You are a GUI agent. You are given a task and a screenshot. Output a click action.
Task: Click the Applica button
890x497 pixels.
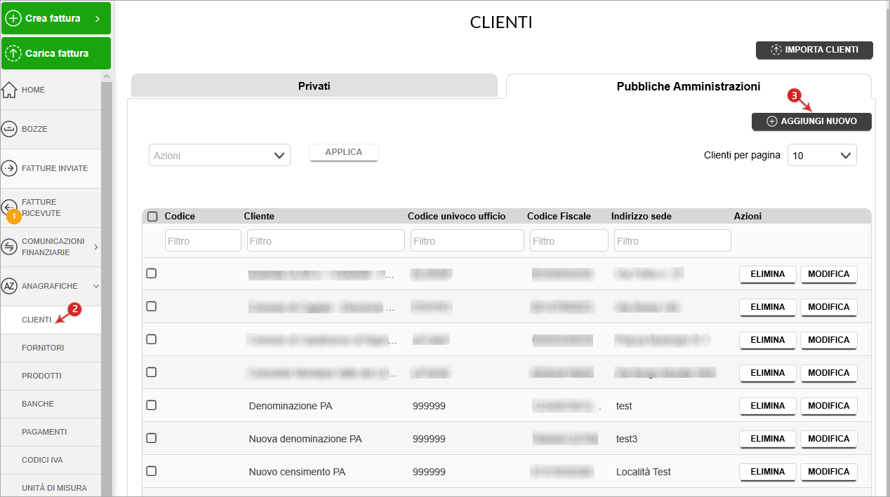click(x=344, y=152)
